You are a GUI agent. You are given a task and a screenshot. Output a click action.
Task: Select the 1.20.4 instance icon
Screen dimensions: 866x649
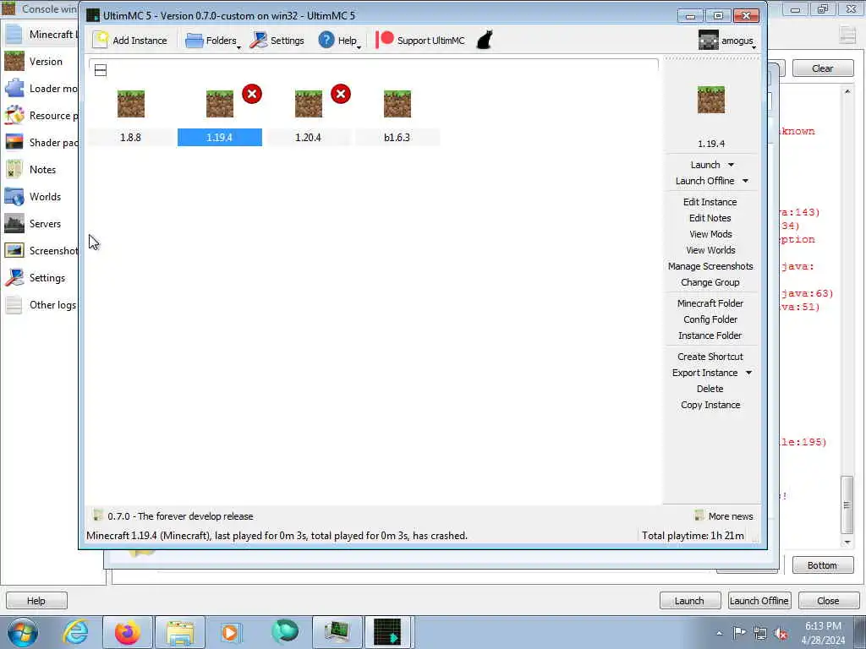coord(308,104)
